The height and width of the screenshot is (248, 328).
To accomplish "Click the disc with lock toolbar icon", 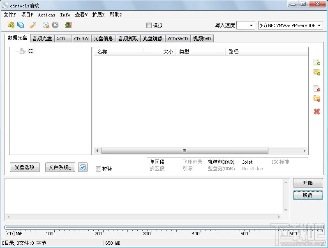I will pyautogui.click(x=46, y=25).
